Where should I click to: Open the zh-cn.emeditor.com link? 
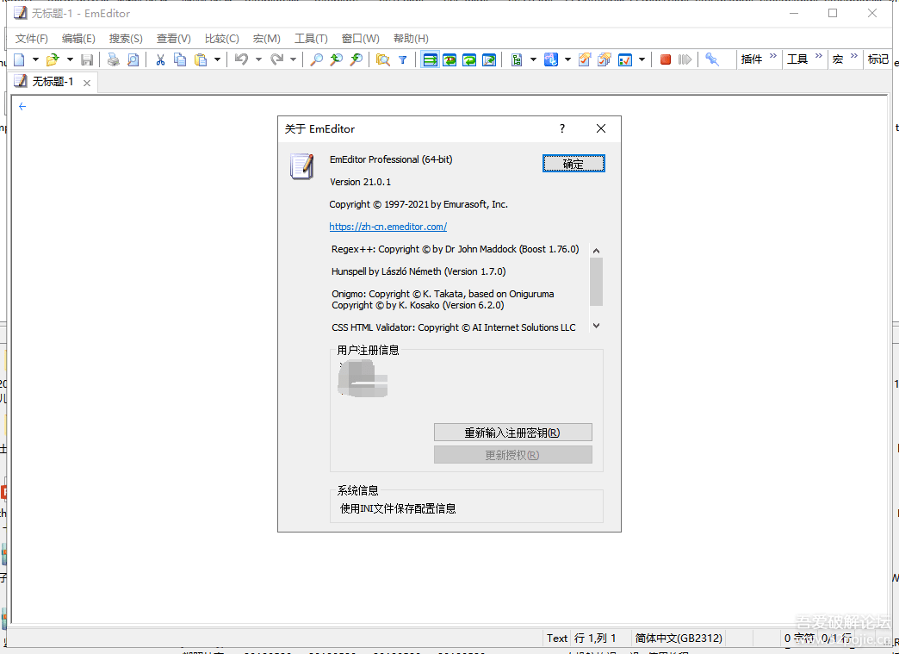click(388, 227)
